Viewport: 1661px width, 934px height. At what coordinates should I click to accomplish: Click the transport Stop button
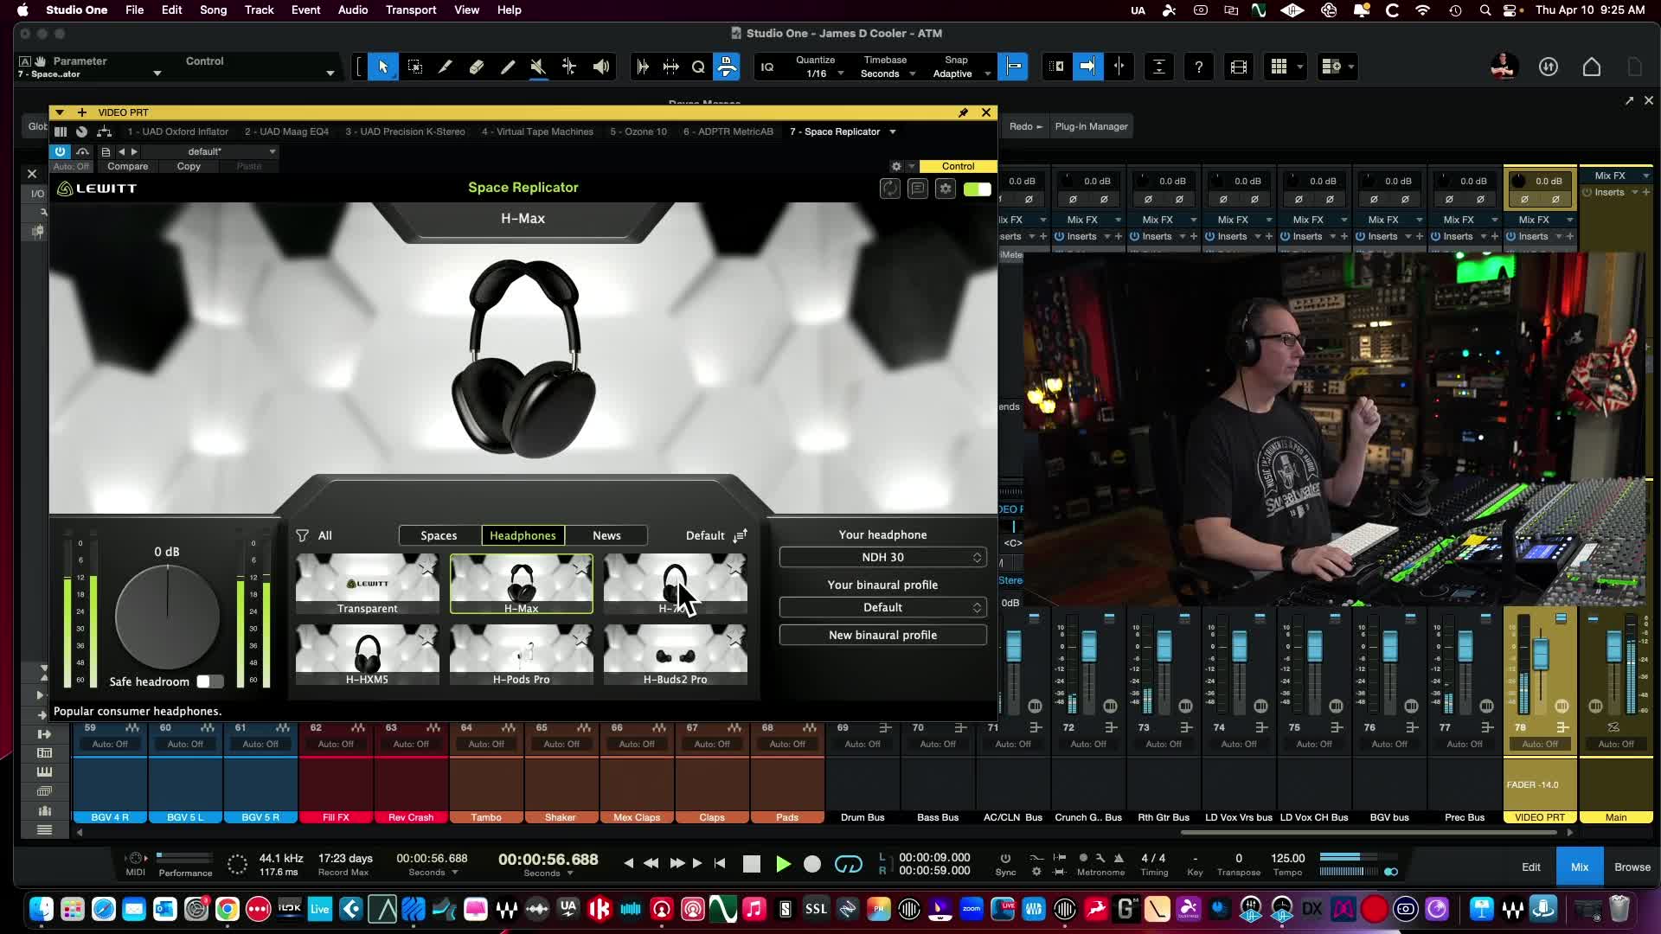752,864
